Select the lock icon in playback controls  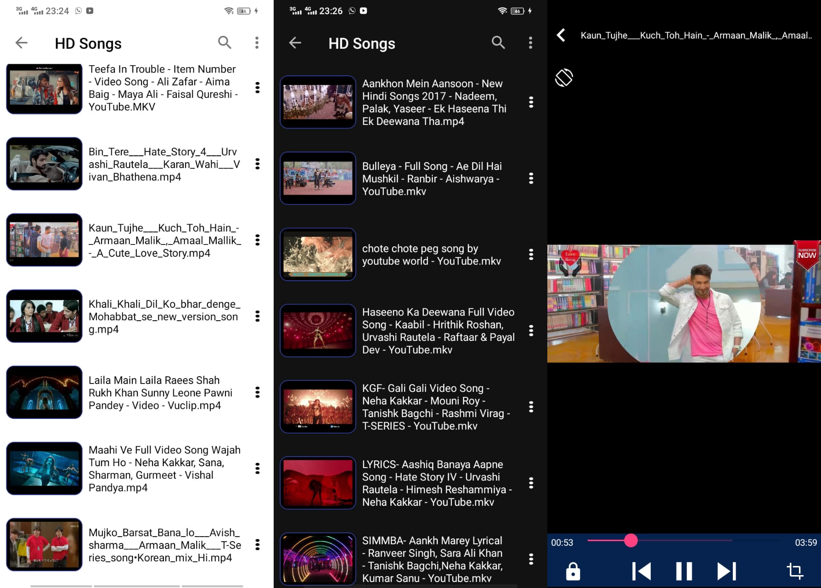(573, 571)
